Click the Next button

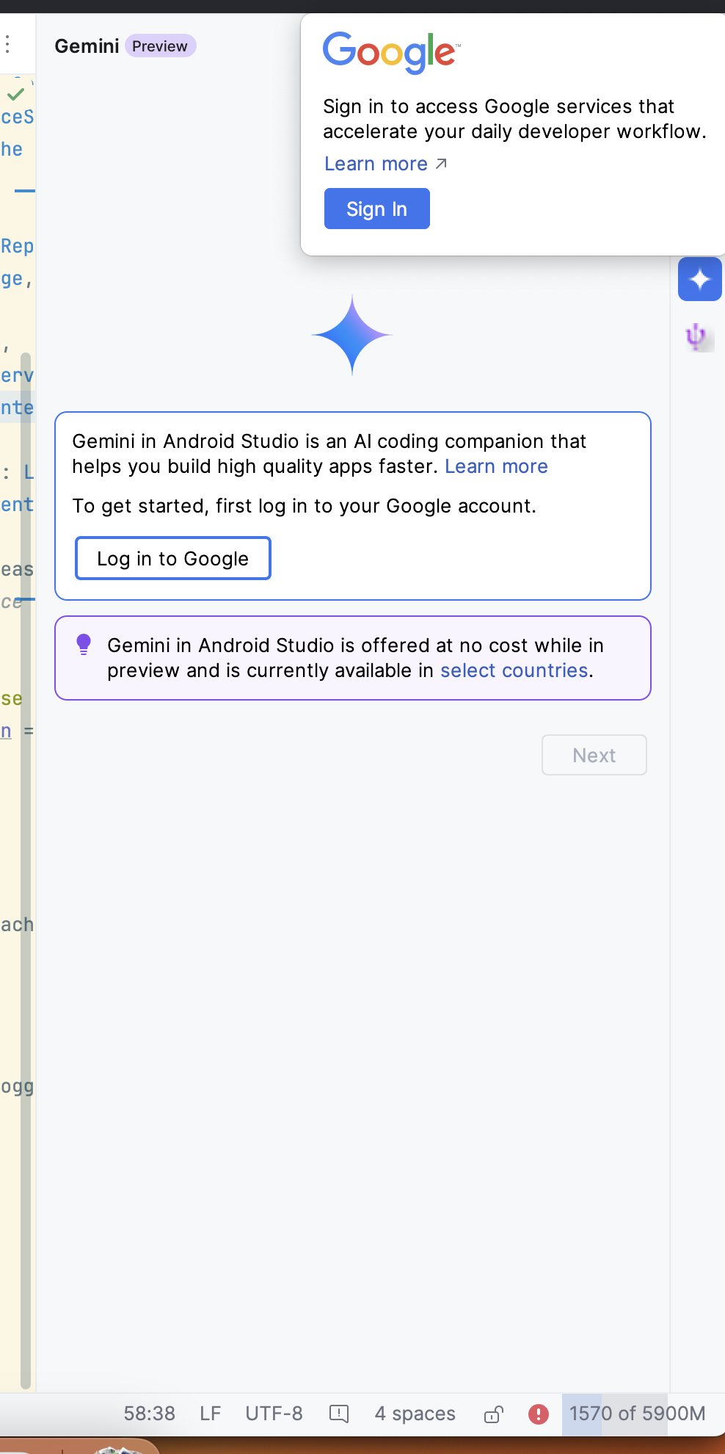(594, 755)
